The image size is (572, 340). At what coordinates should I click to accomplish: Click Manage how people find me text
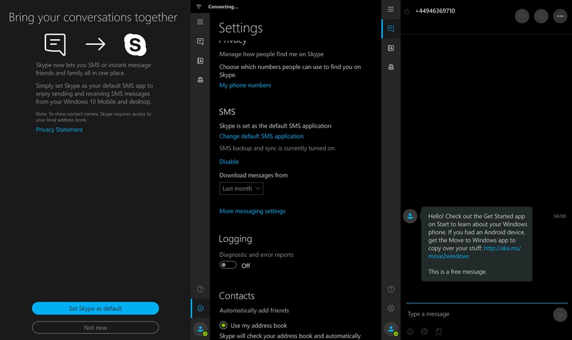pos(271,54)
